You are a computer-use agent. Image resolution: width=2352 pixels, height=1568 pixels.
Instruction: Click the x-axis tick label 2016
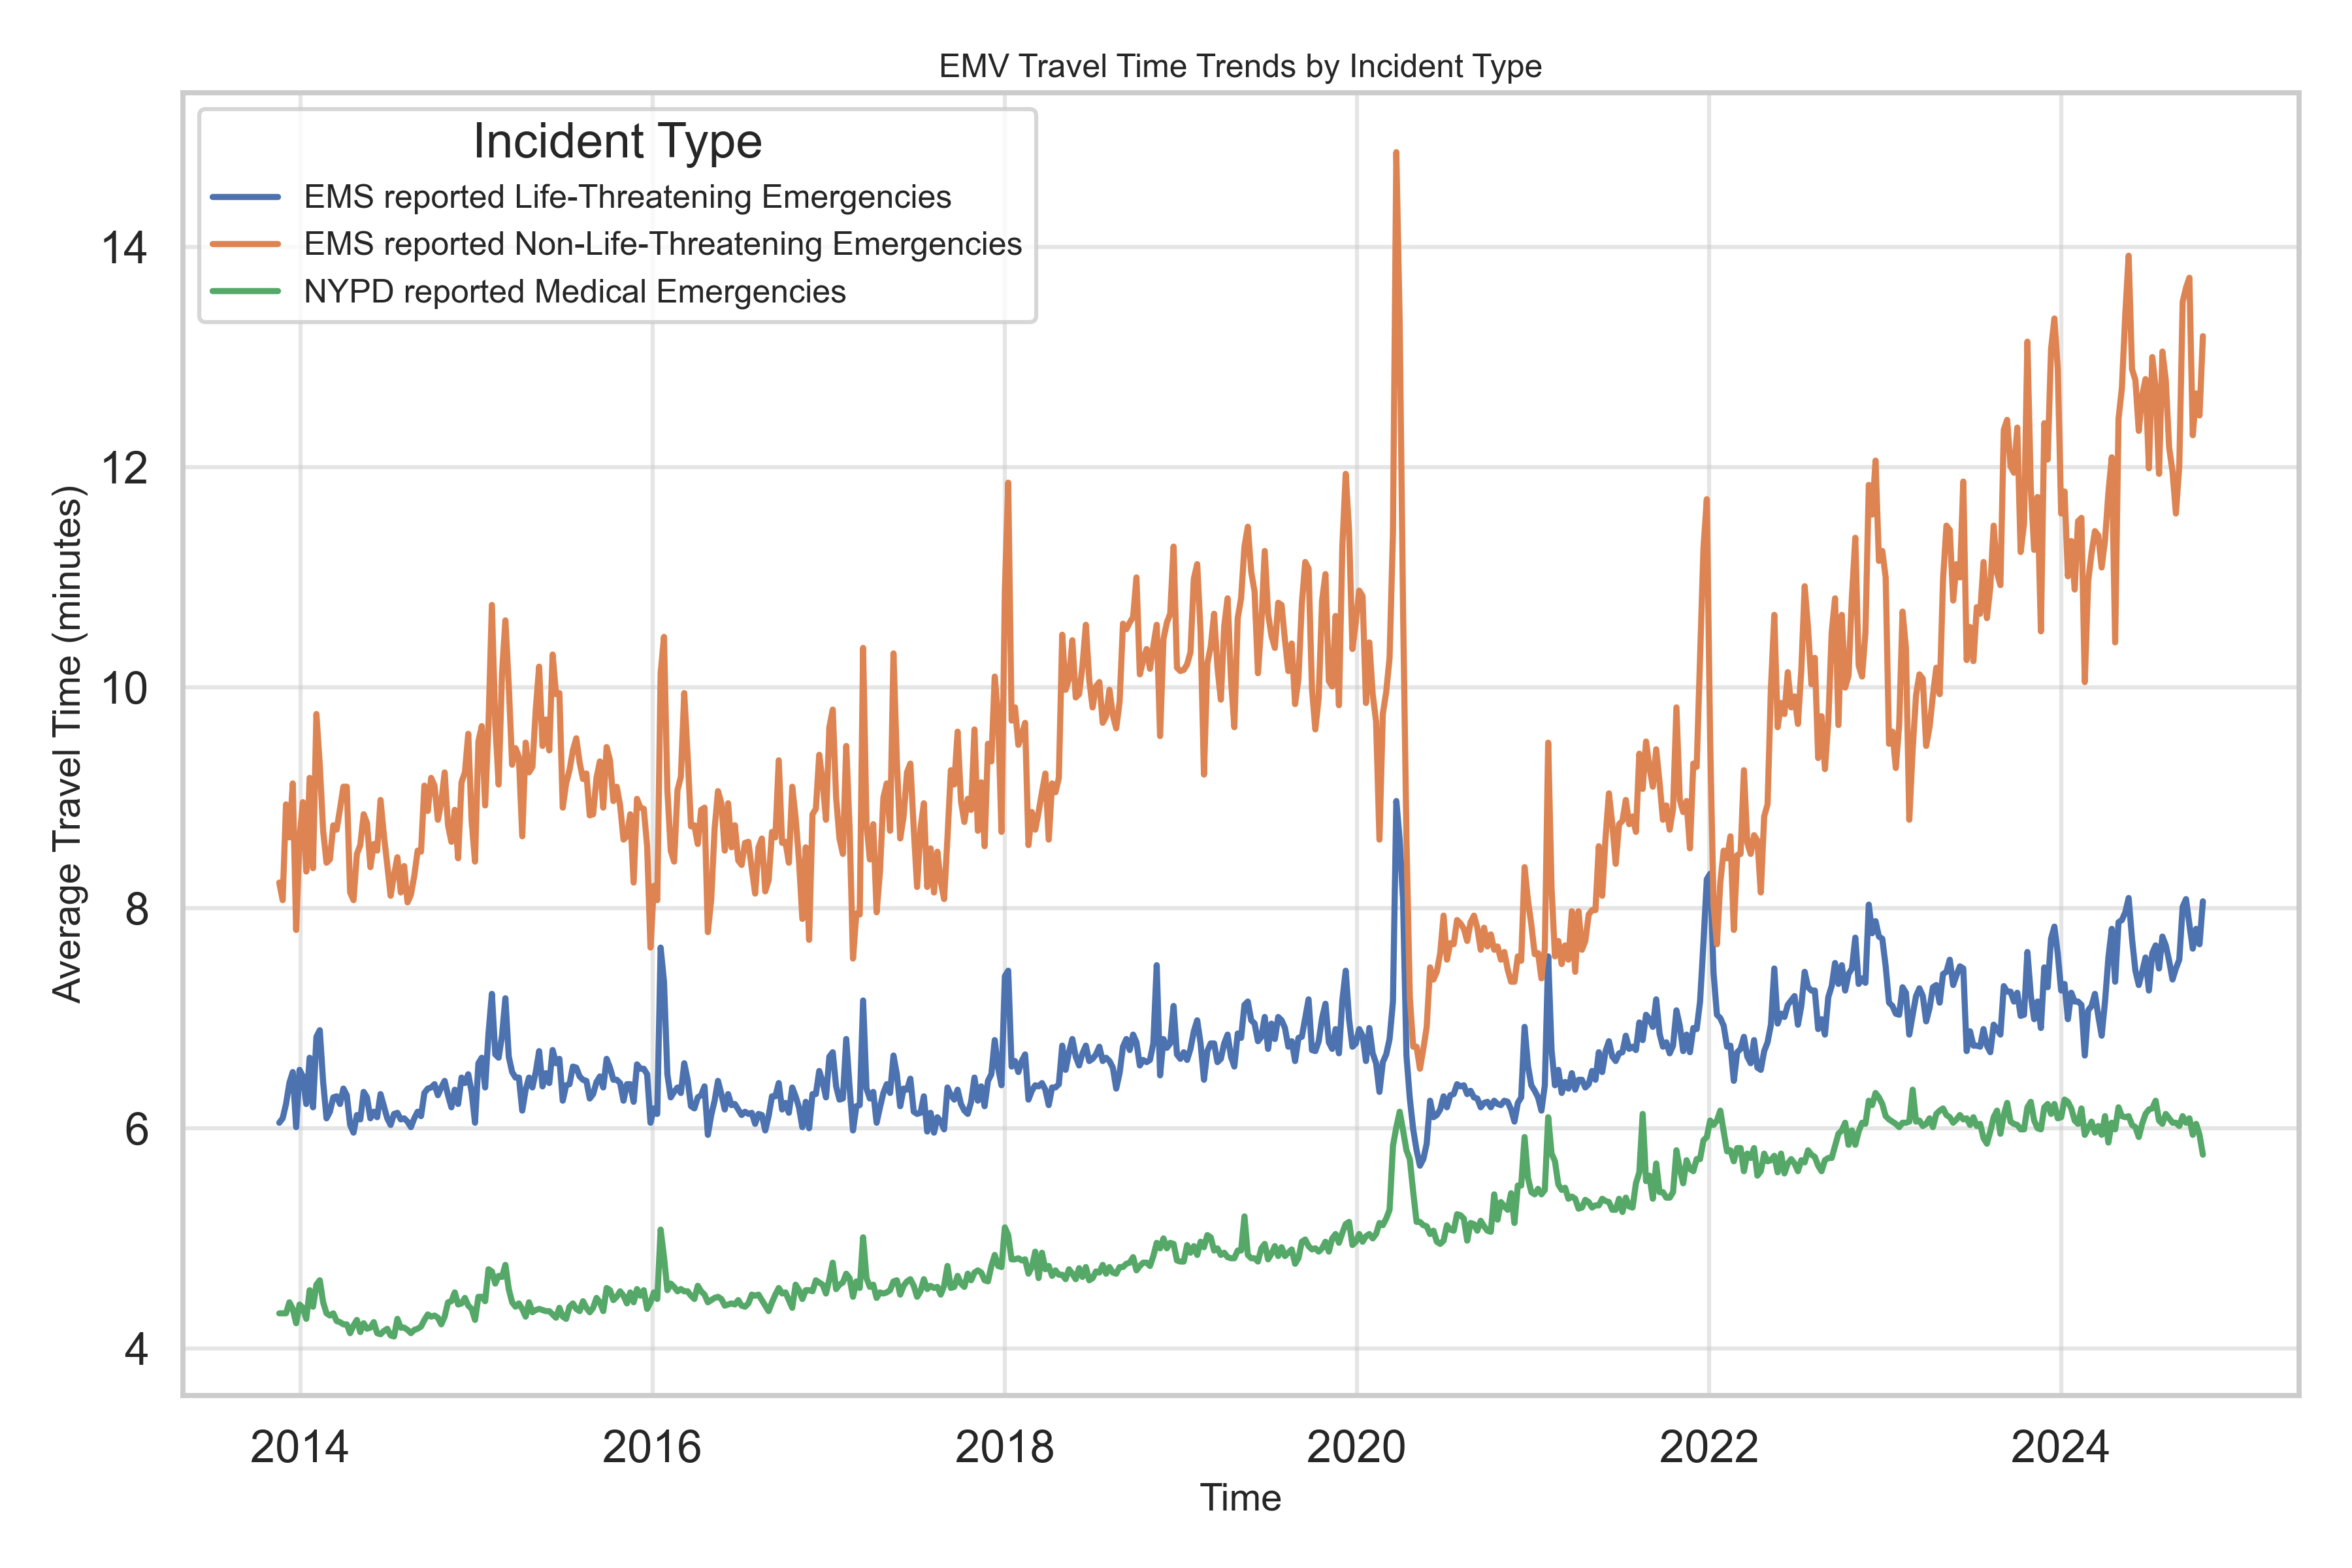[652, 1447]
